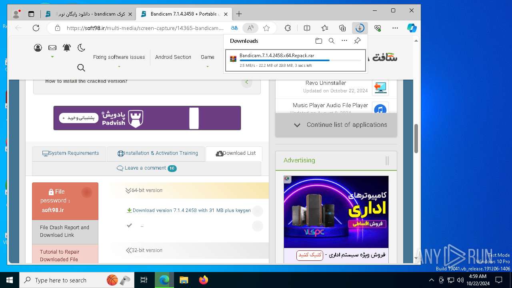Toggle dark mode with the moon icon
The width and height of the screenshot is (512, 288).
click(81, 48)
